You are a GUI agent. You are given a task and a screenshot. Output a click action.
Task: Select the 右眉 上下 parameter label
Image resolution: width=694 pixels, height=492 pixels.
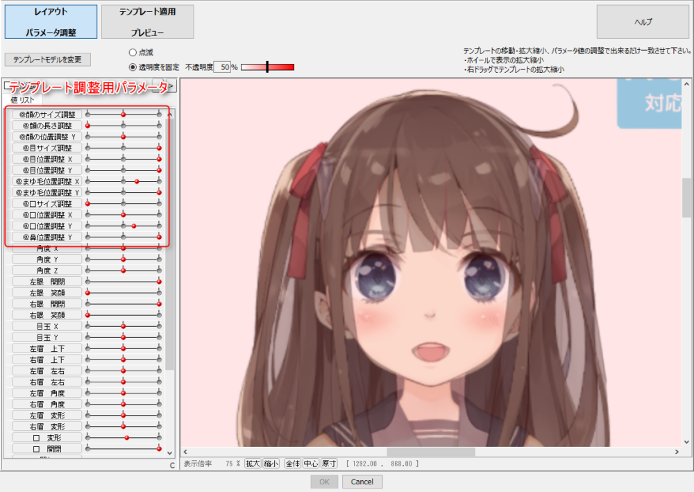tap(47, 359)
